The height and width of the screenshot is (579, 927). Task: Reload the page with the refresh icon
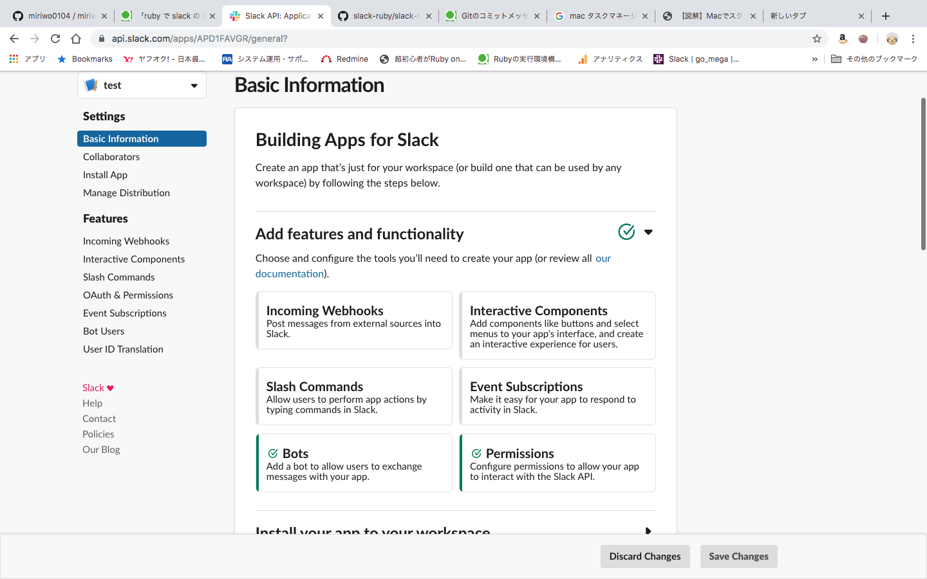(55, 39)
